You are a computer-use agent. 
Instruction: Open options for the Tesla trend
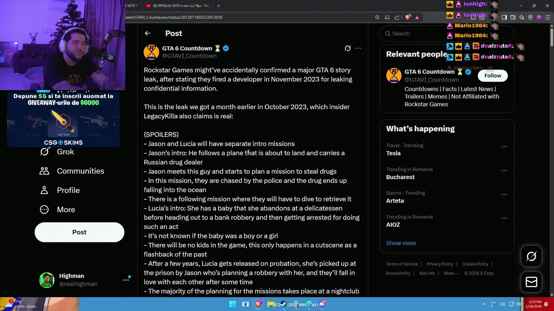tap(504, 147)
